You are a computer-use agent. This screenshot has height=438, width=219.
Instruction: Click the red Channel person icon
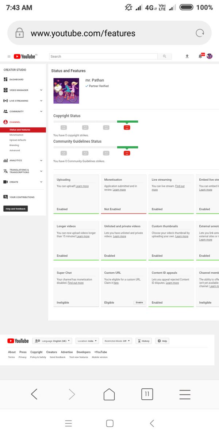click(5, 122)
